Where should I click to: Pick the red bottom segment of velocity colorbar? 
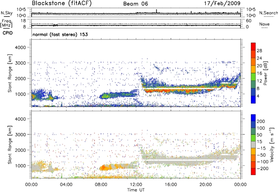pyautogui.click(x=253, y=172)
